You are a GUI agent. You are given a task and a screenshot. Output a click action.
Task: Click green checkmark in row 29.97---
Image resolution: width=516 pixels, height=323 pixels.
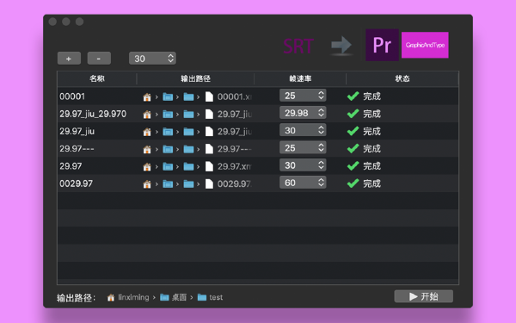[x=353, y=149]
